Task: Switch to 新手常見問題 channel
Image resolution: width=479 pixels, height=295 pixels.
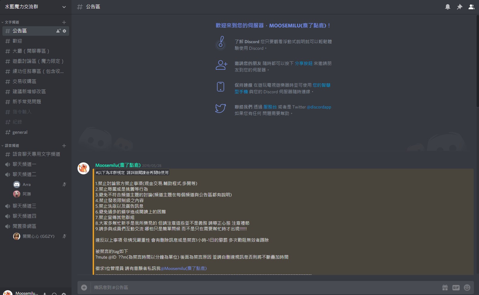Action: point(36,102)
